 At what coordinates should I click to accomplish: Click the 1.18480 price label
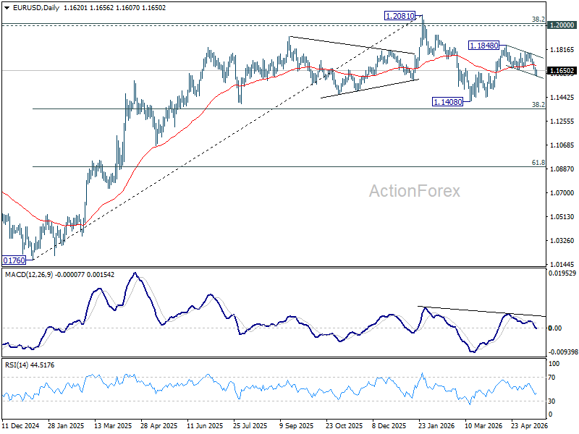(x=483, y=46)
